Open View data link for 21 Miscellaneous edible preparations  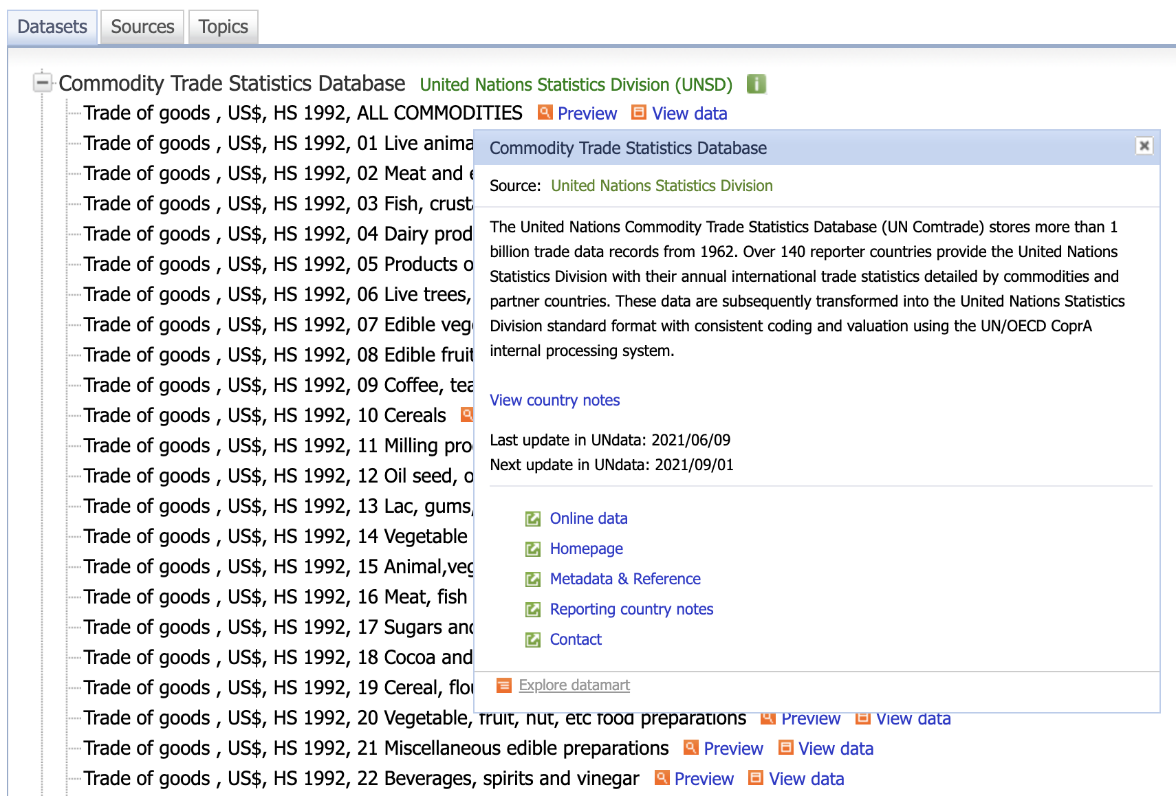point(836,749)
